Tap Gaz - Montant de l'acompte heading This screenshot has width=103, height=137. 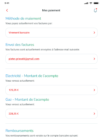coord(27,100)
